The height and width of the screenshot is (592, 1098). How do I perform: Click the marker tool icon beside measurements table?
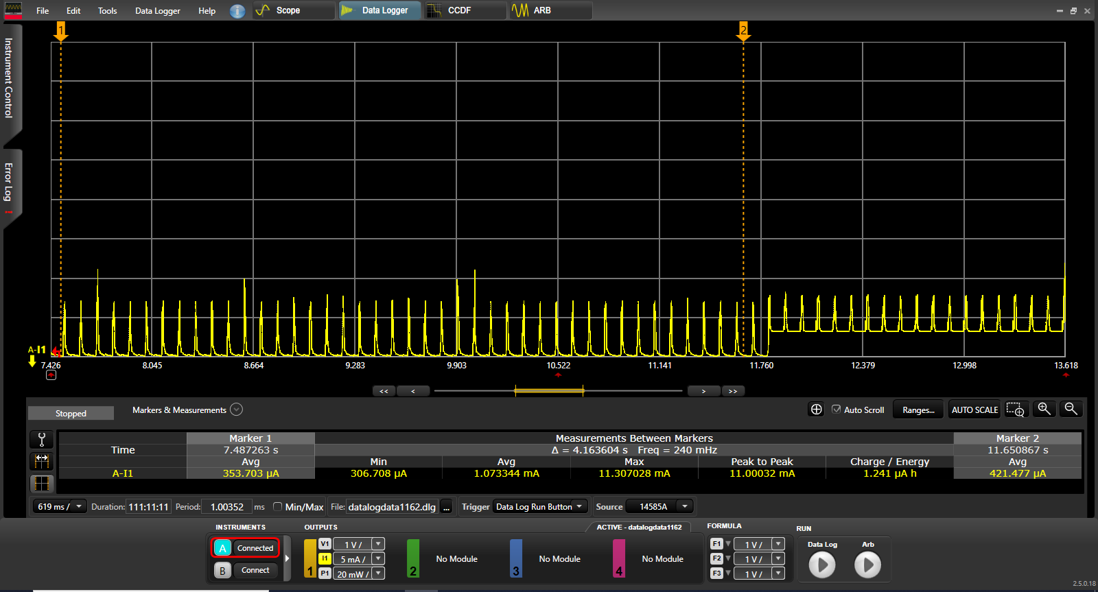tap(42, 440)
